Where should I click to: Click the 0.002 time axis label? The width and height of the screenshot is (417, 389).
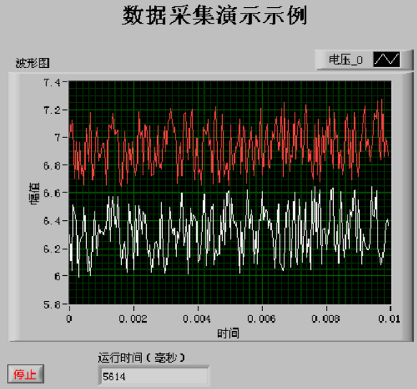(x=133, y=319)
